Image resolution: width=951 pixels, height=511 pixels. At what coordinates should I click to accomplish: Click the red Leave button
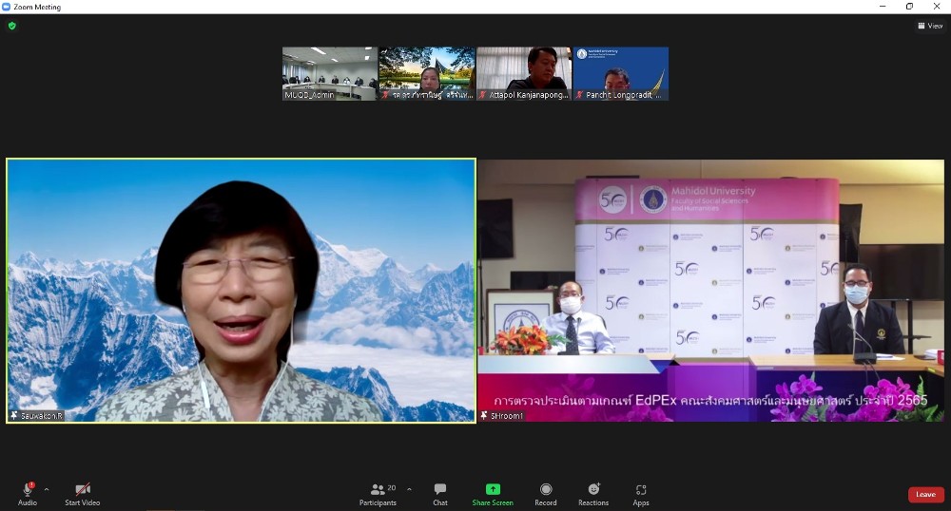925,494
